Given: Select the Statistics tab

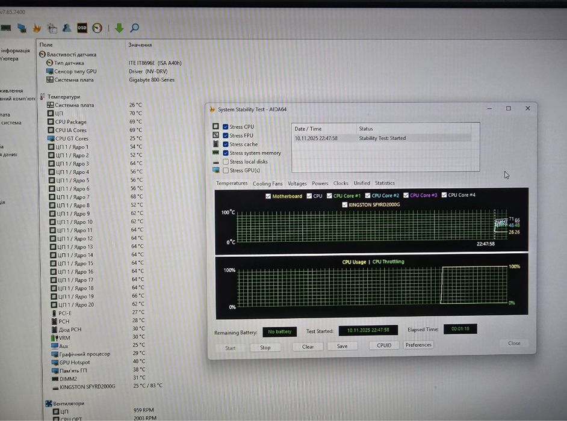Looking at the screenshot, I should coord(385,183).
